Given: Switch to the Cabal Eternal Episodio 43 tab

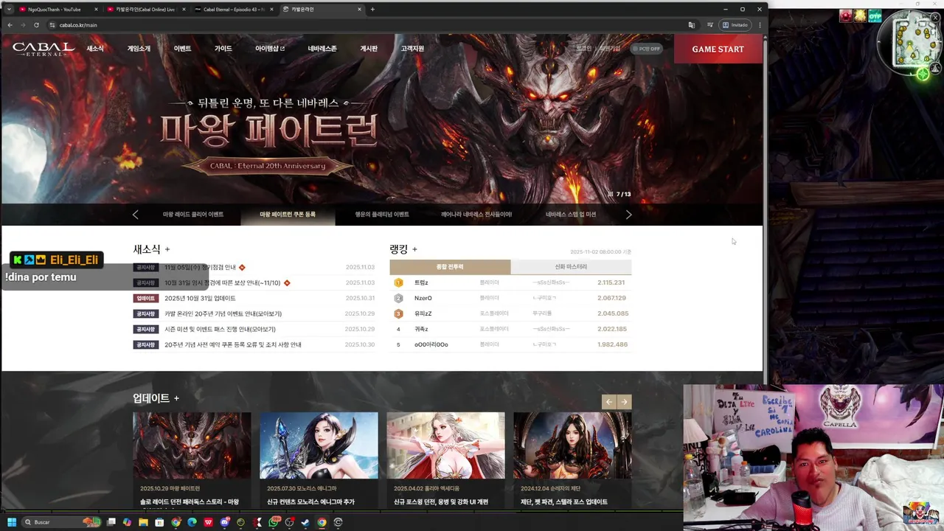Looking at the screenshot, I should click(235, 10).
